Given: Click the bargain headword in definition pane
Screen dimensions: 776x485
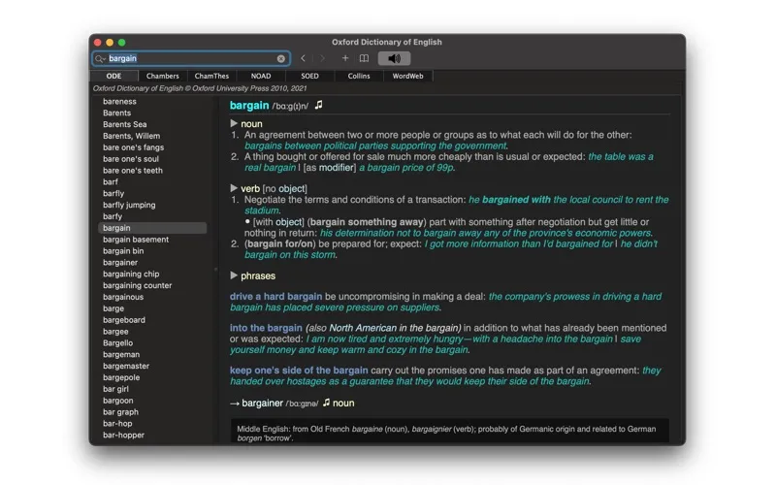Looking at the screenshot, I should [249, 106].
